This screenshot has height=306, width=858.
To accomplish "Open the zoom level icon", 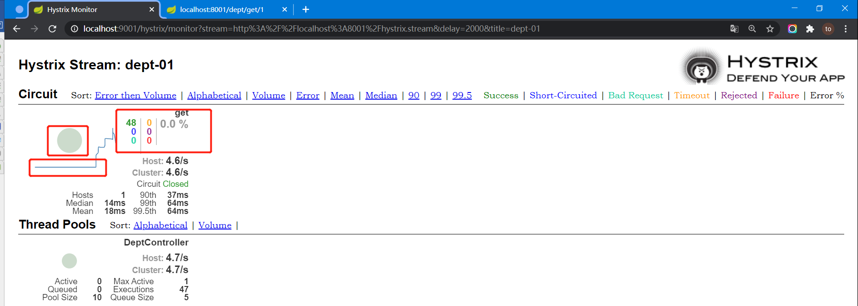I will pos(752,28).
